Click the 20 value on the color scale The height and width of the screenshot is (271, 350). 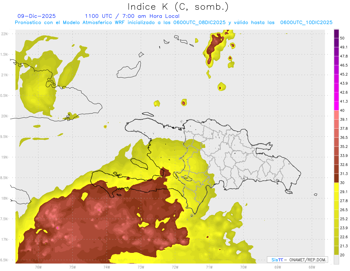[x=342, y=255]
